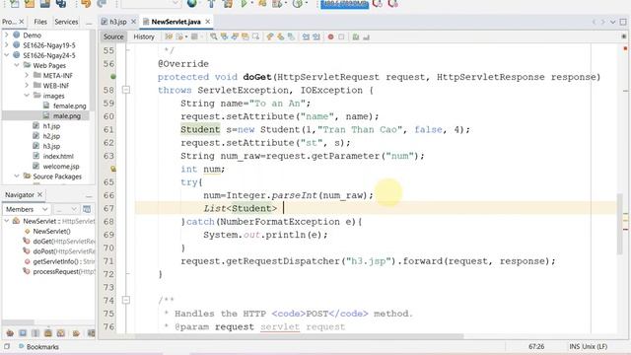Click the red record macro icon

coord(331,36)
